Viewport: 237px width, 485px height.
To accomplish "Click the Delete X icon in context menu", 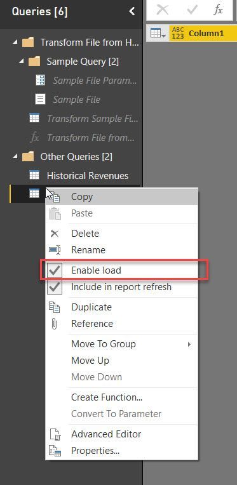I will click(x=55, y=234).
